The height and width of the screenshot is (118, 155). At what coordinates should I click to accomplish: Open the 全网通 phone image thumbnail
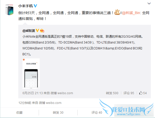31,73
